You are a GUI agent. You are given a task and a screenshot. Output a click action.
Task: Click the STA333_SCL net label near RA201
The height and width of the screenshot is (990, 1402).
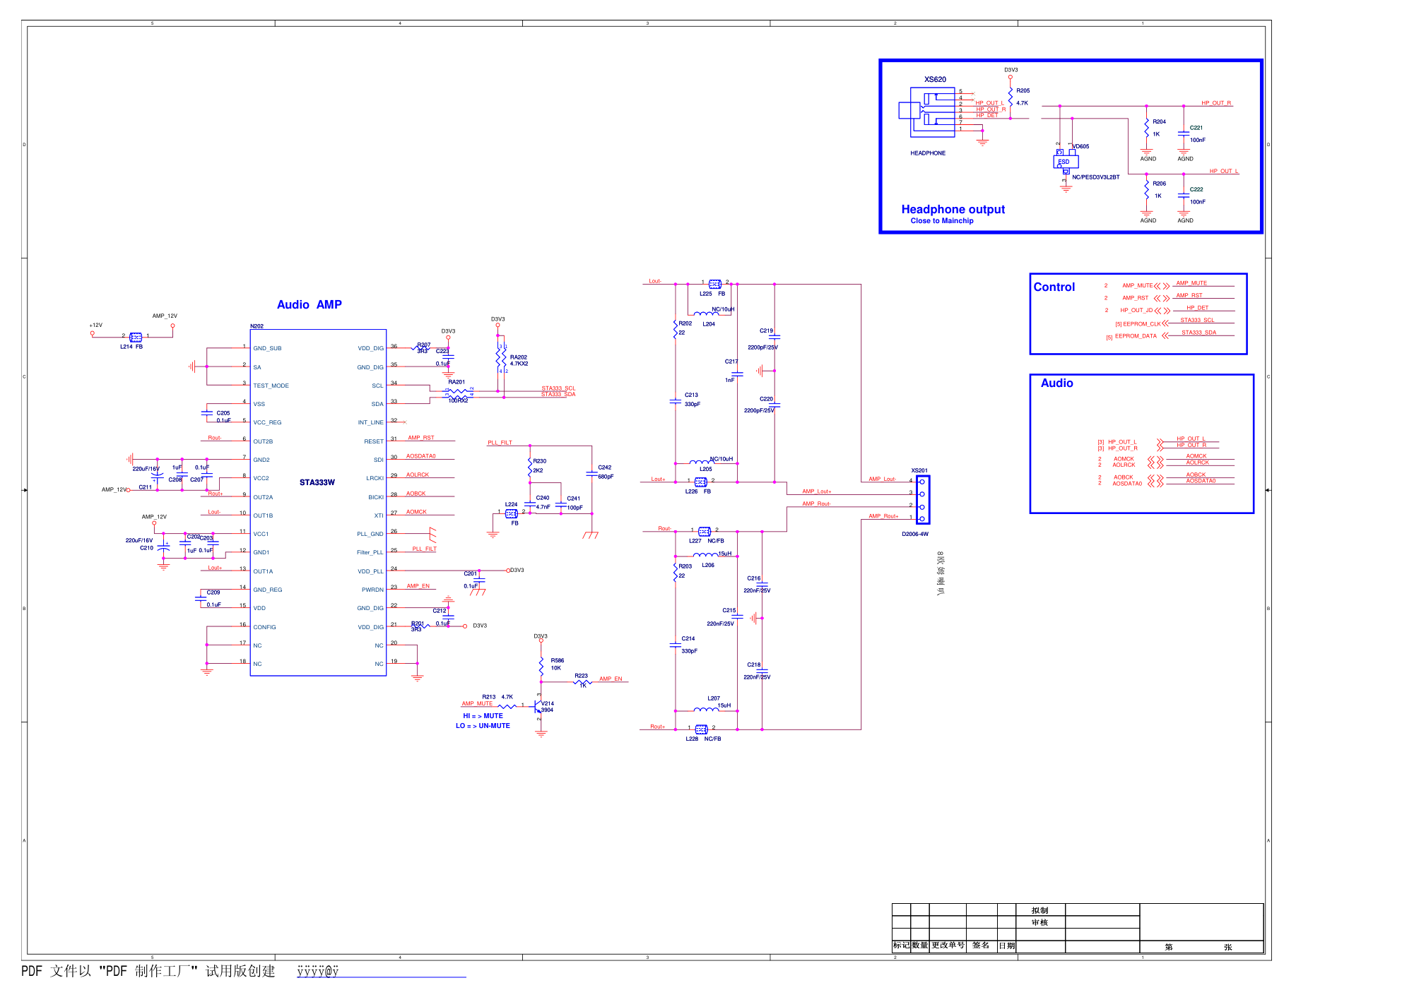click(558, 388)
